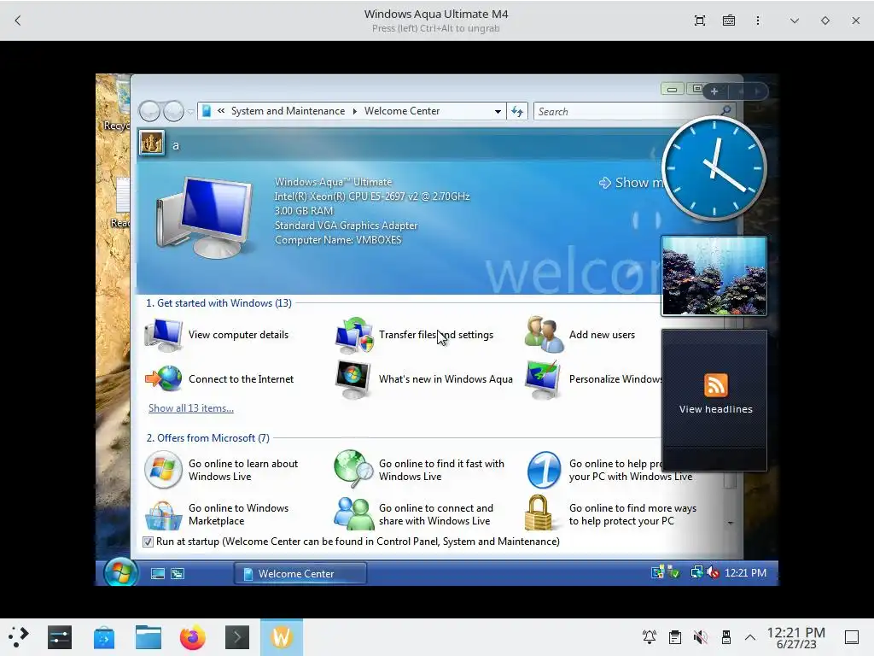Screen dimensions: 874x656
Task: Click the host removable devices tray icon
Action: point(725,637)
